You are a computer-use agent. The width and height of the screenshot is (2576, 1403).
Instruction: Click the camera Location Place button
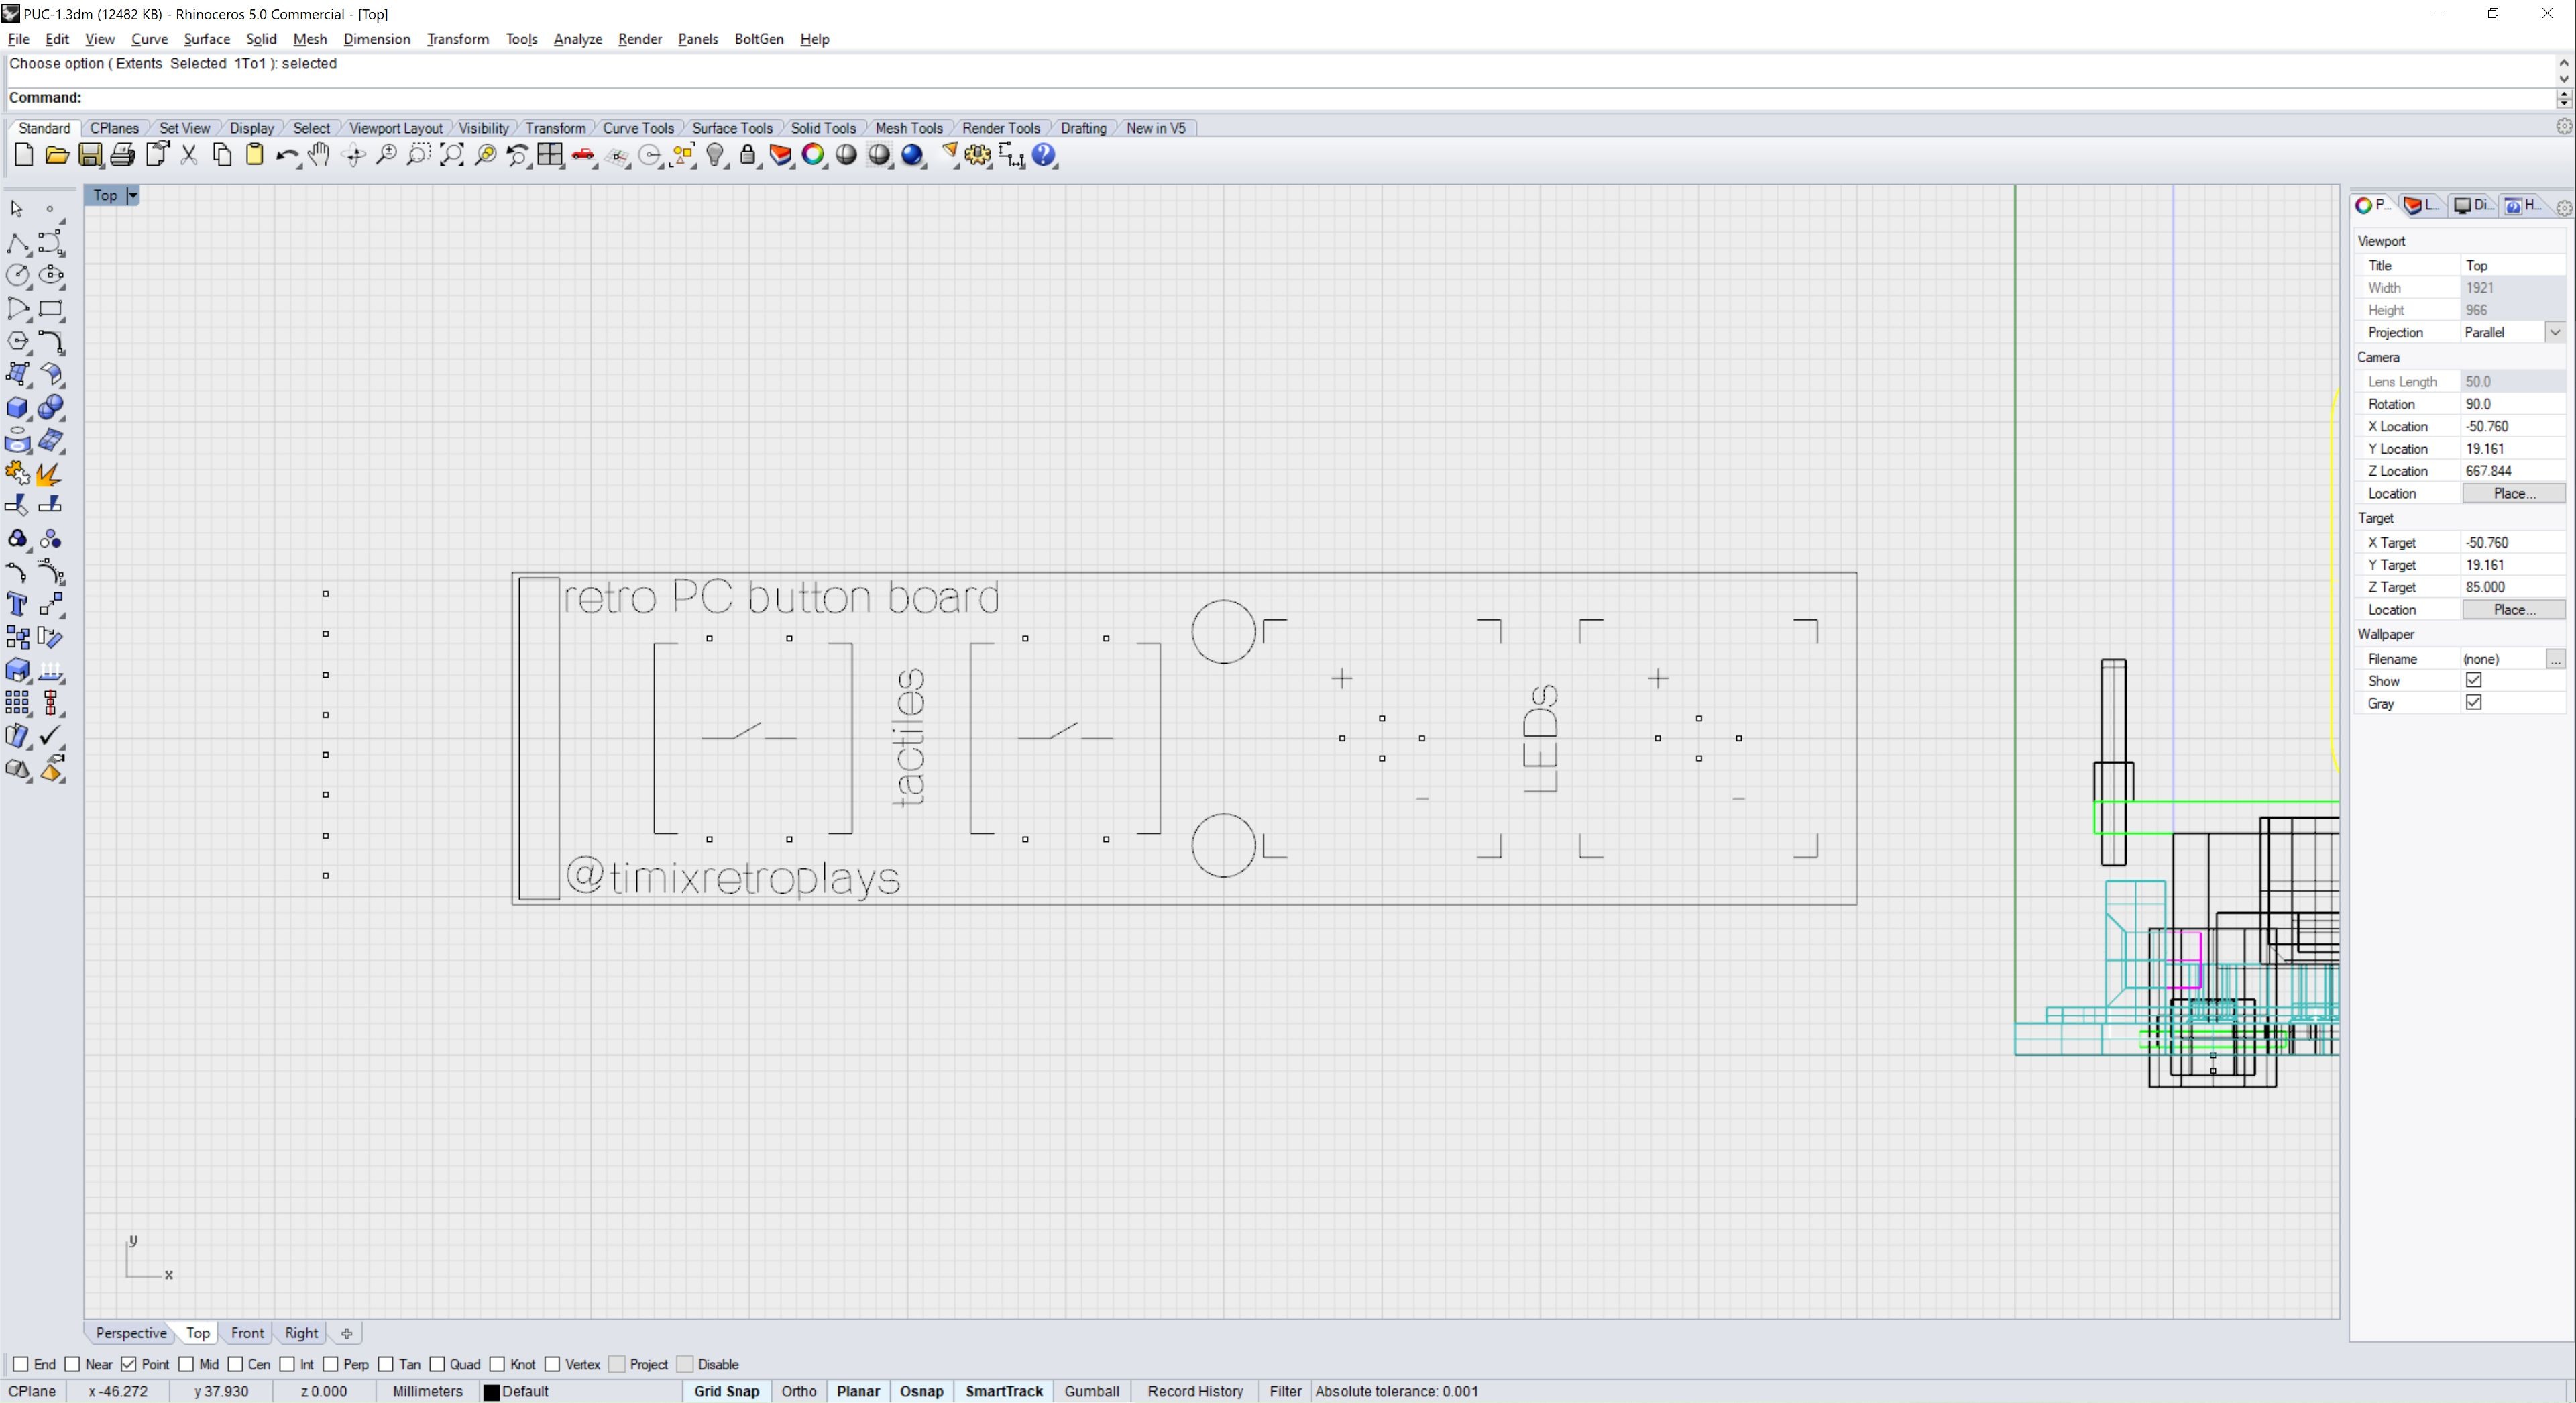(2512, 493)
